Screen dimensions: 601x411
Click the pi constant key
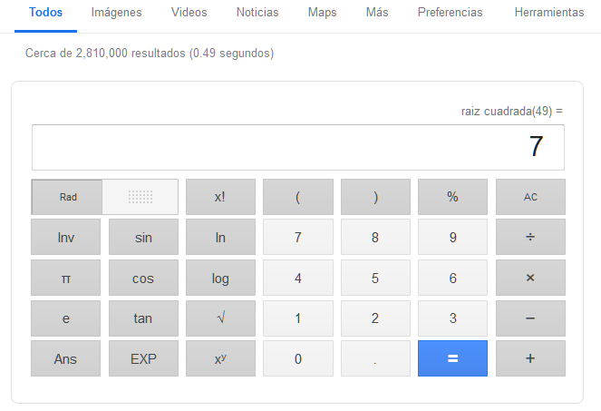(x=65, y=279)
